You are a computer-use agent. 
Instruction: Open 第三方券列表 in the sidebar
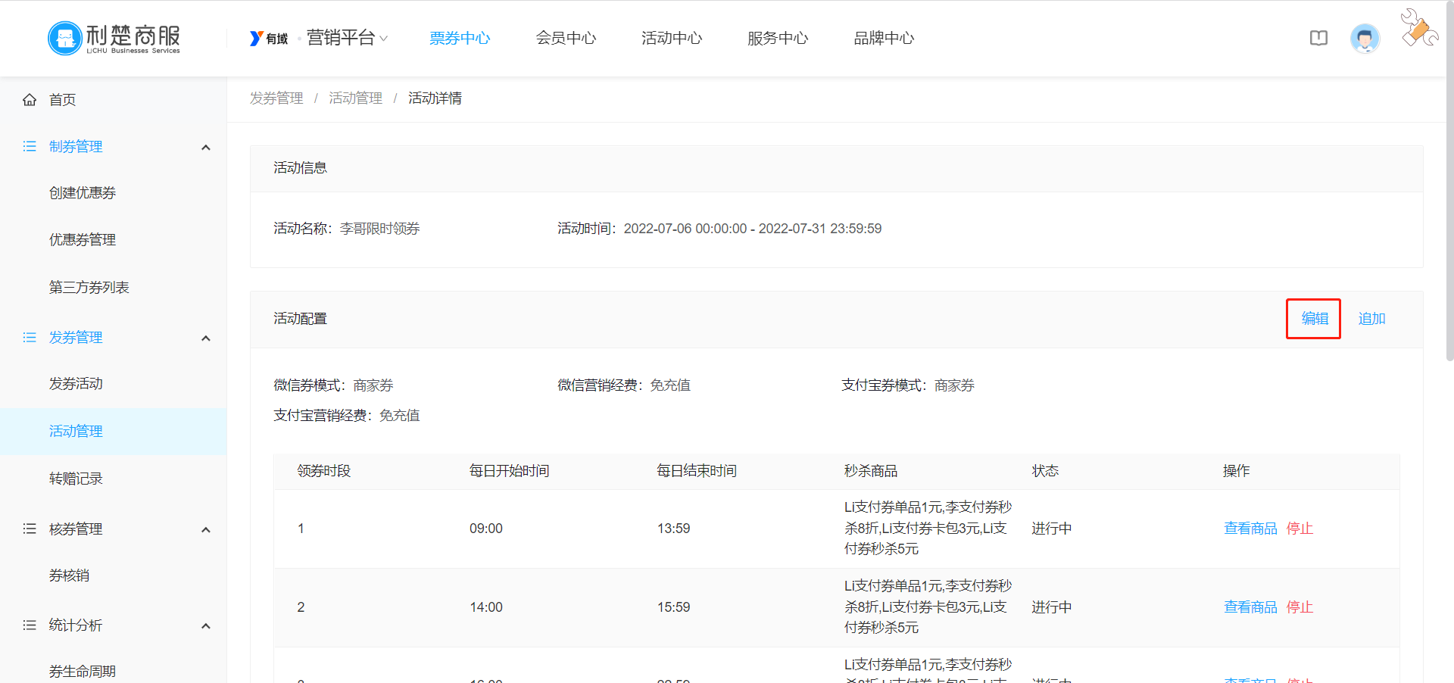89,288
